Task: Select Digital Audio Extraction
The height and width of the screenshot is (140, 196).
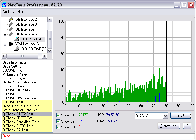Action: [19, 82]
